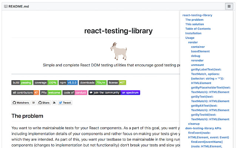Click the README.md file icon
Viewport: 237px width, 148px height.
pos(6,6)
